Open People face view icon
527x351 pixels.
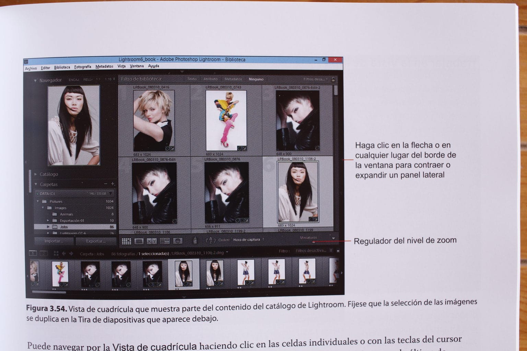coord(178,241)
